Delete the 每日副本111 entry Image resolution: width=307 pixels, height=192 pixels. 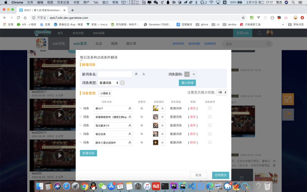(193, 126)
